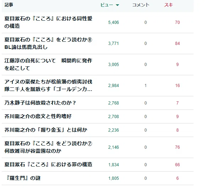Click the comment count 1 for アイヌ article

point(146,86)
